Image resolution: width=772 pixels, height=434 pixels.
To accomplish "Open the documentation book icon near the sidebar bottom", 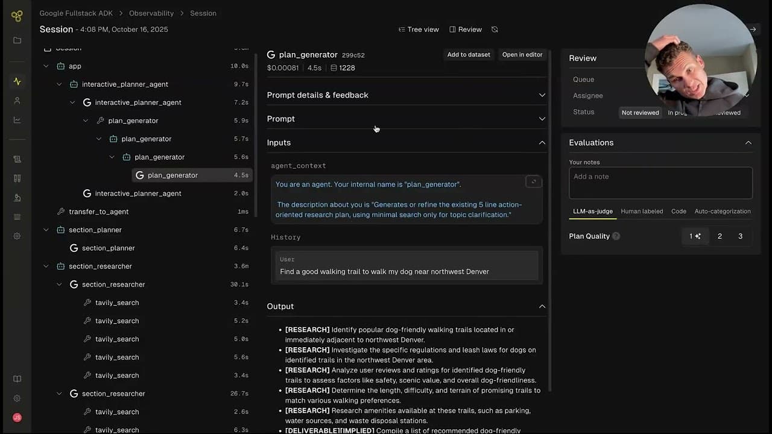I will point(17,379).
